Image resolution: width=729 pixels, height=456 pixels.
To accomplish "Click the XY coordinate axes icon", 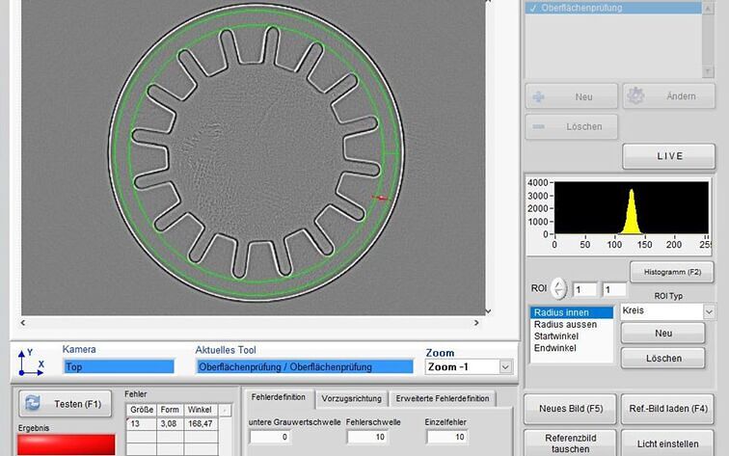I will click(x=31, y=362).
